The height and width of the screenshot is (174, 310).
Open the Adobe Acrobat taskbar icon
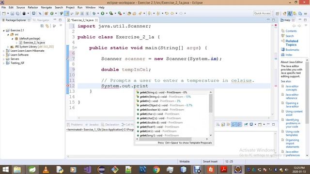(x=224, y=170)
